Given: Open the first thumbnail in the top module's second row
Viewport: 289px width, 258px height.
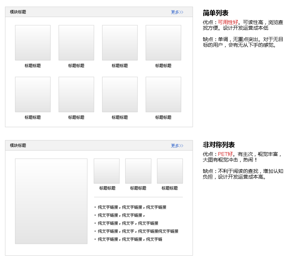Looking at the screenshot, I should click(x=33, y=95).
